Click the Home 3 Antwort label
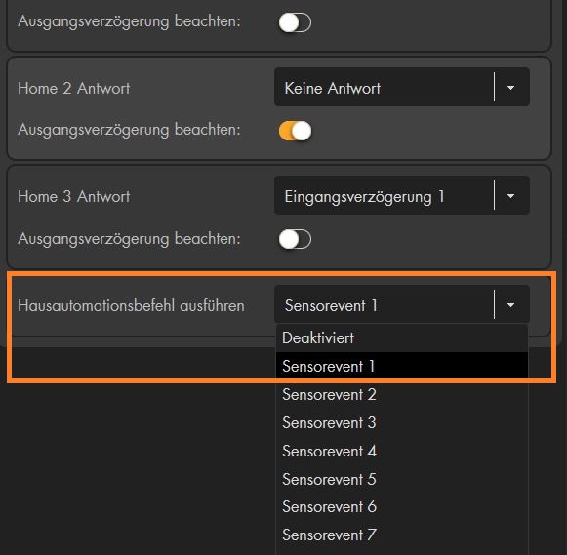The image size is (567, 555). pyautogui.click(x=74, y=197)
